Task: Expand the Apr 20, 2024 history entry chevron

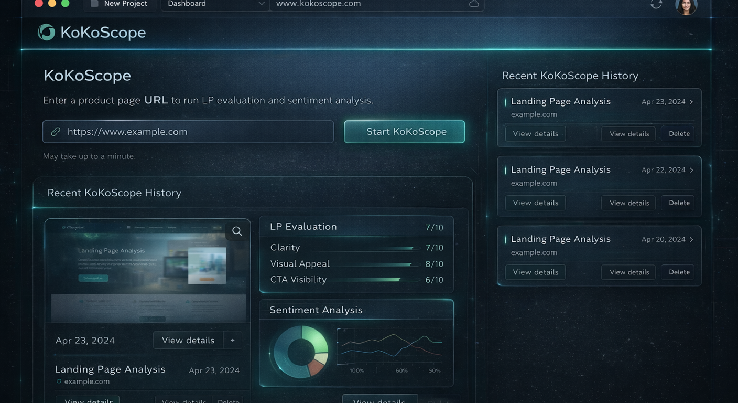Action: click(691, 239)
